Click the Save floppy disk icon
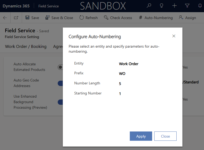Screen dimensions: 204x150 [x=27, y=17]
